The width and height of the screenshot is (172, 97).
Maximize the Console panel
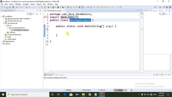[x=170, y=75]
